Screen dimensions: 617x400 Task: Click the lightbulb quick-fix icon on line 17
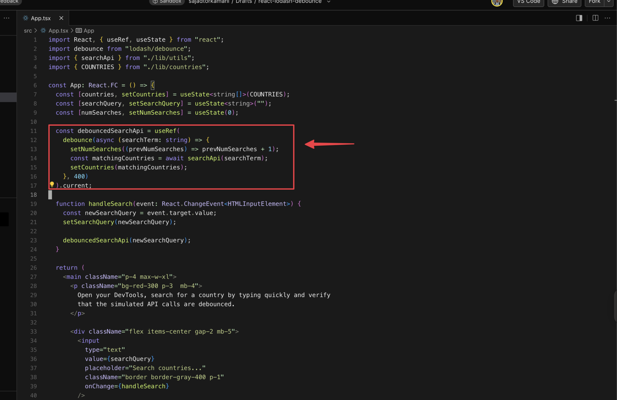52,184
